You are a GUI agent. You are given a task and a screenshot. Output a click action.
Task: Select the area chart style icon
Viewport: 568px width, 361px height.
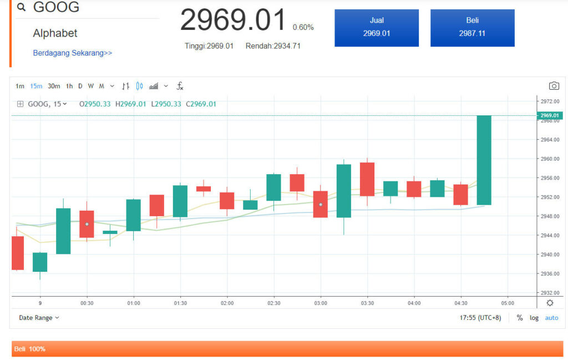coord(154,86)
